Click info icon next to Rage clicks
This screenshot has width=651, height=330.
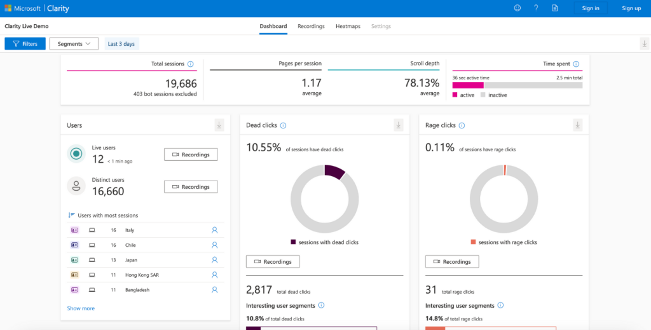click(462, 126)
